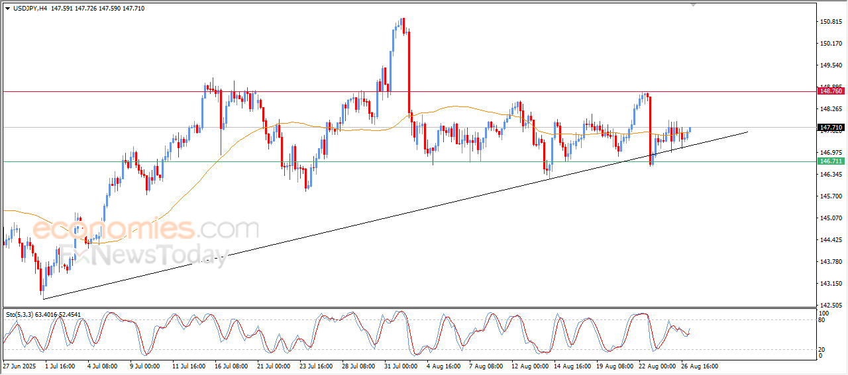The image size is (848, 375).
Task: Click the 21 Jul 00:00 time label
Action: coord(274,365)
